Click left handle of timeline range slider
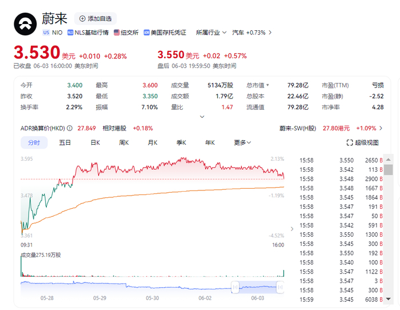This screenshot has width=400, height=310. 235,287
